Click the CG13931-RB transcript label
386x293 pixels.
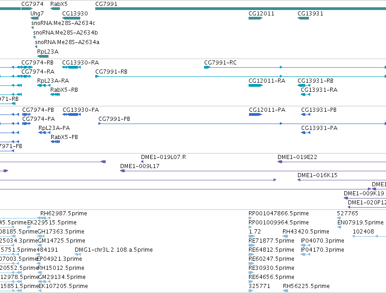315,81
